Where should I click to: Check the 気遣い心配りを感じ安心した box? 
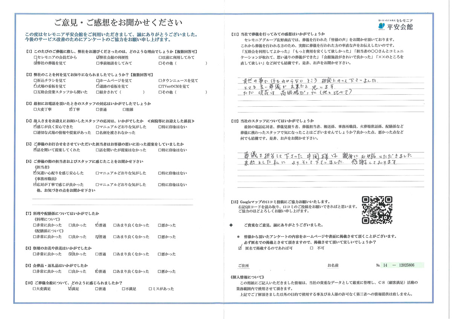[35, 173]
